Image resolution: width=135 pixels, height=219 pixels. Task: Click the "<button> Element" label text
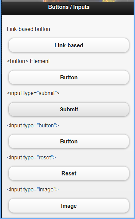pos(28,61)
